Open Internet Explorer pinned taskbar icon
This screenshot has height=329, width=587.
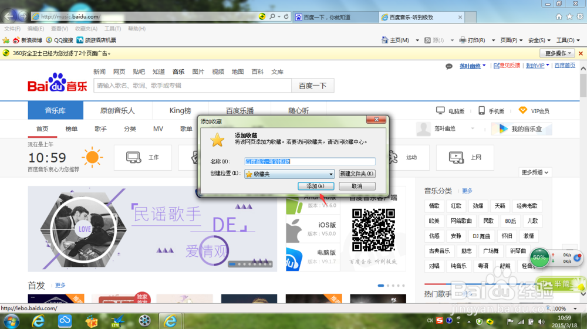coord(38,321)
